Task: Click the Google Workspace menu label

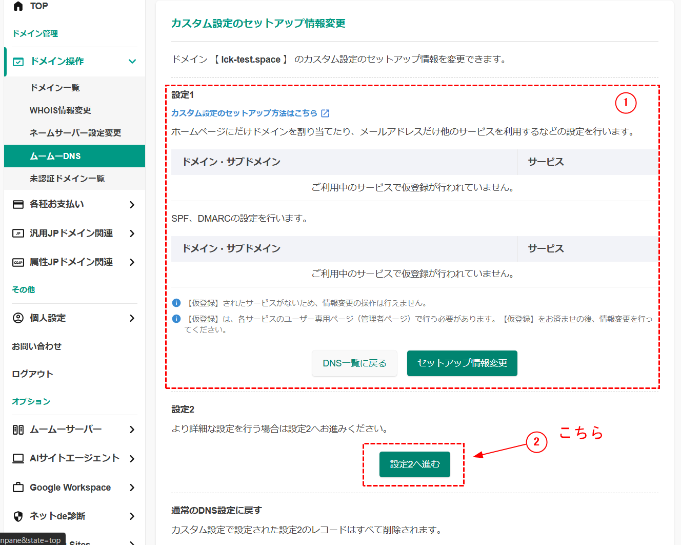Action: pos(70,488)
